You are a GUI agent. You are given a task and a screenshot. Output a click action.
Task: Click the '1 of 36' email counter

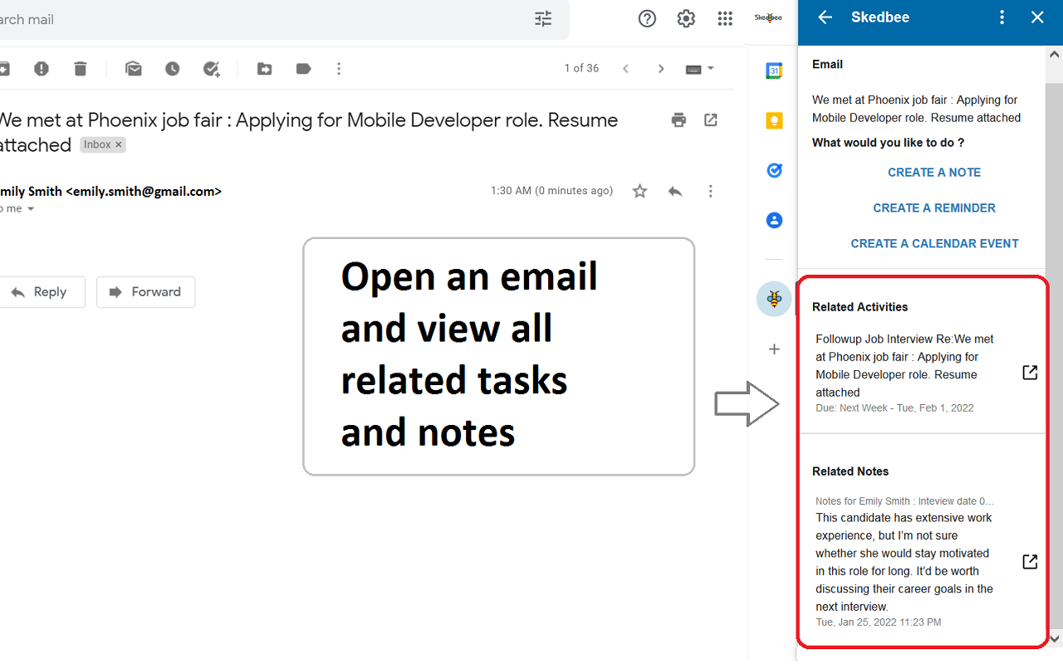tap(581, 69)
